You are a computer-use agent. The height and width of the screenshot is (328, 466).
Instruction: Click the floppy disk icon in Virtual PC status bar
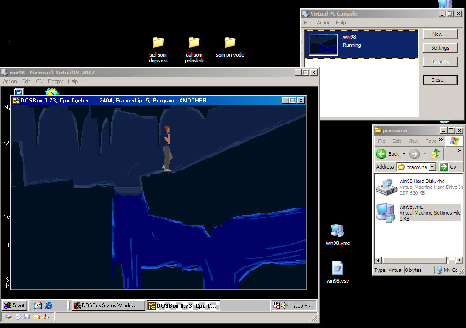coord(27,317)
